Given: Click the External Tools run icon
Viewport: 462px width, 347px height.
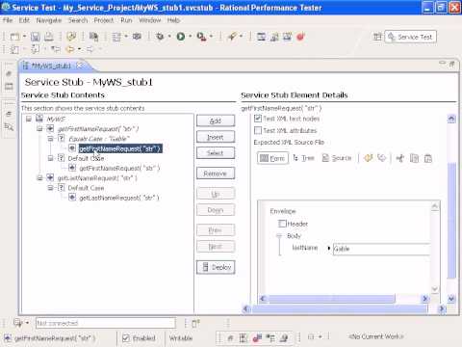Looking at the screenshot, I should coord(201,37).
